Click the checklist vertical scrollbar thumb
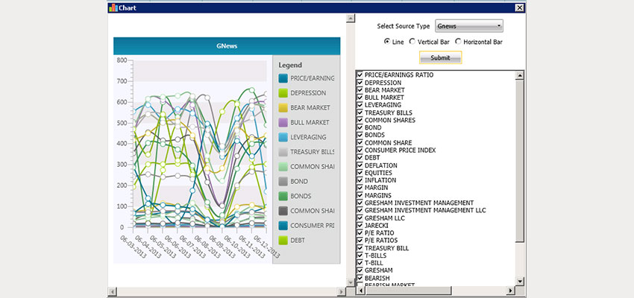The width and height of the screenshot is (634, 298). 520,160
